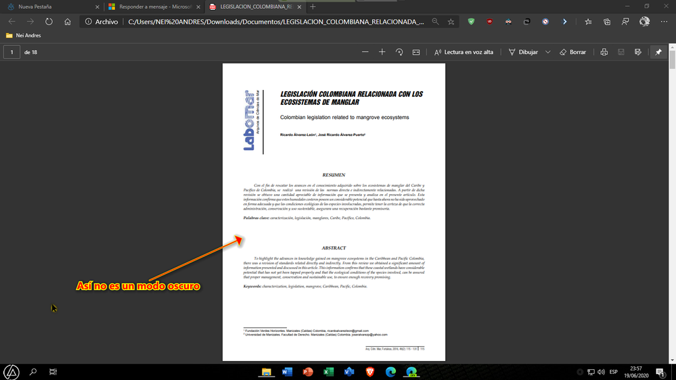Zoom in the PDF with the plus icon
676x380 pixels.
click(382, 52)
